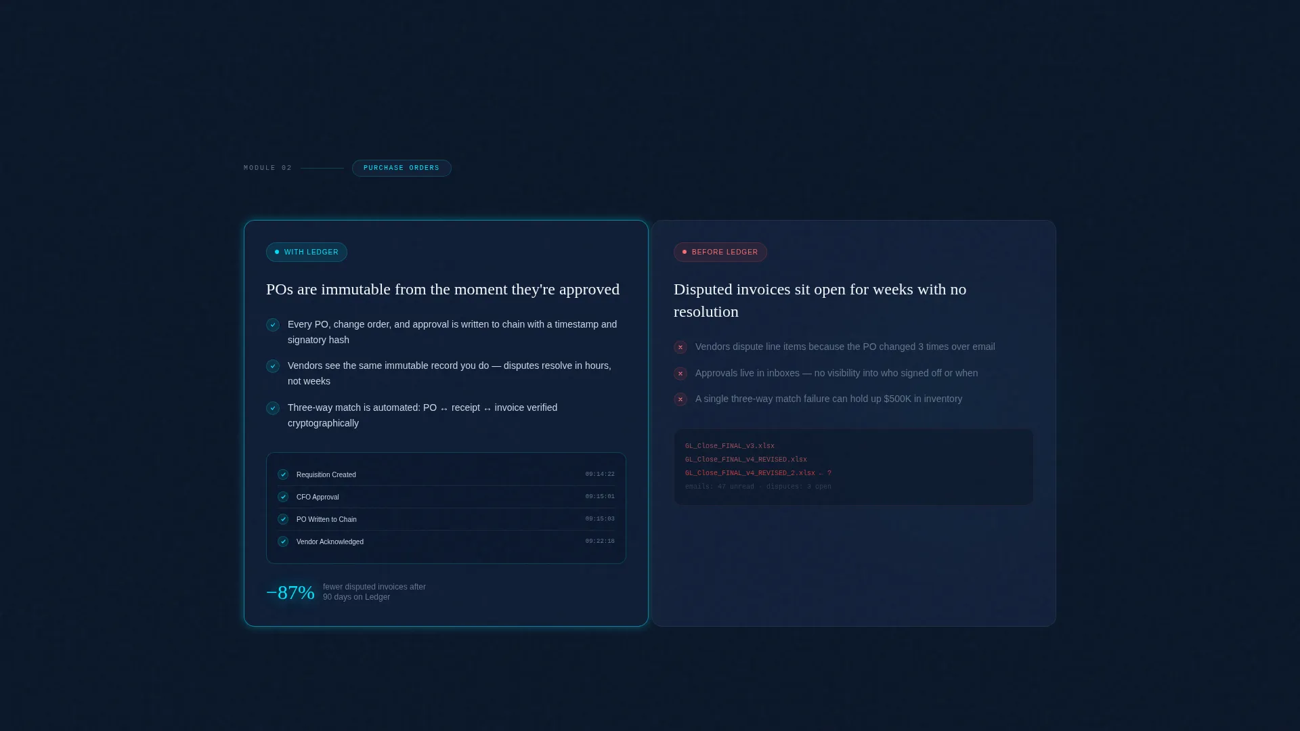Click X icon beside 'Vendors dispute line items'
This screenshot has width=1300, height=731.
click(x=680, y=347)
